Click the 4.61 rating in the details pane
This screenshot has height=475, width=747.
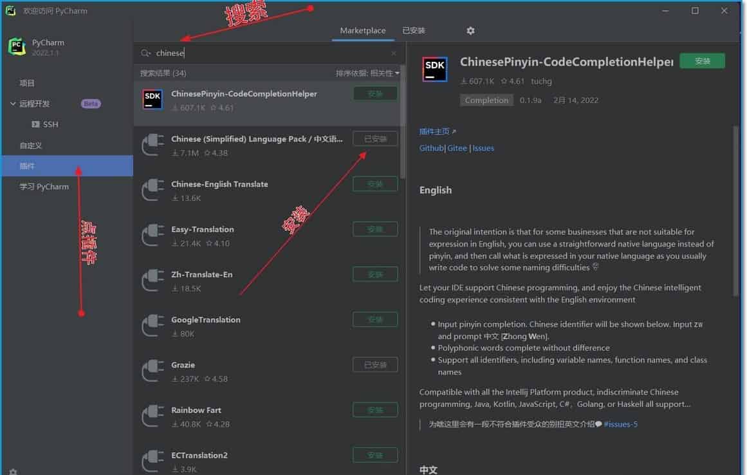(513, 82)
